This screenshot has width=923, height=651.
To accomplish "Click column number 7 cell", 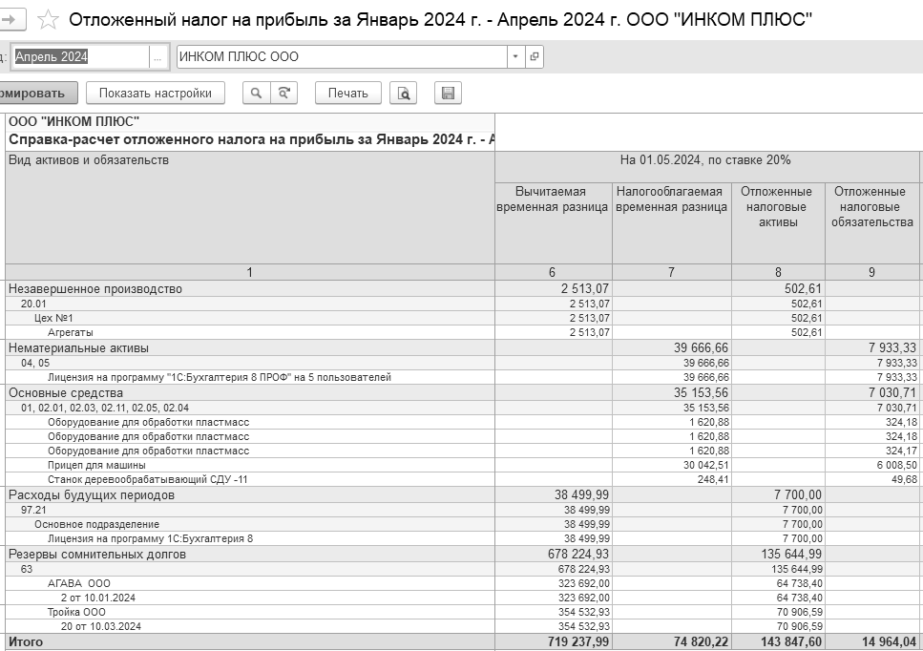I will click(672, 272).
